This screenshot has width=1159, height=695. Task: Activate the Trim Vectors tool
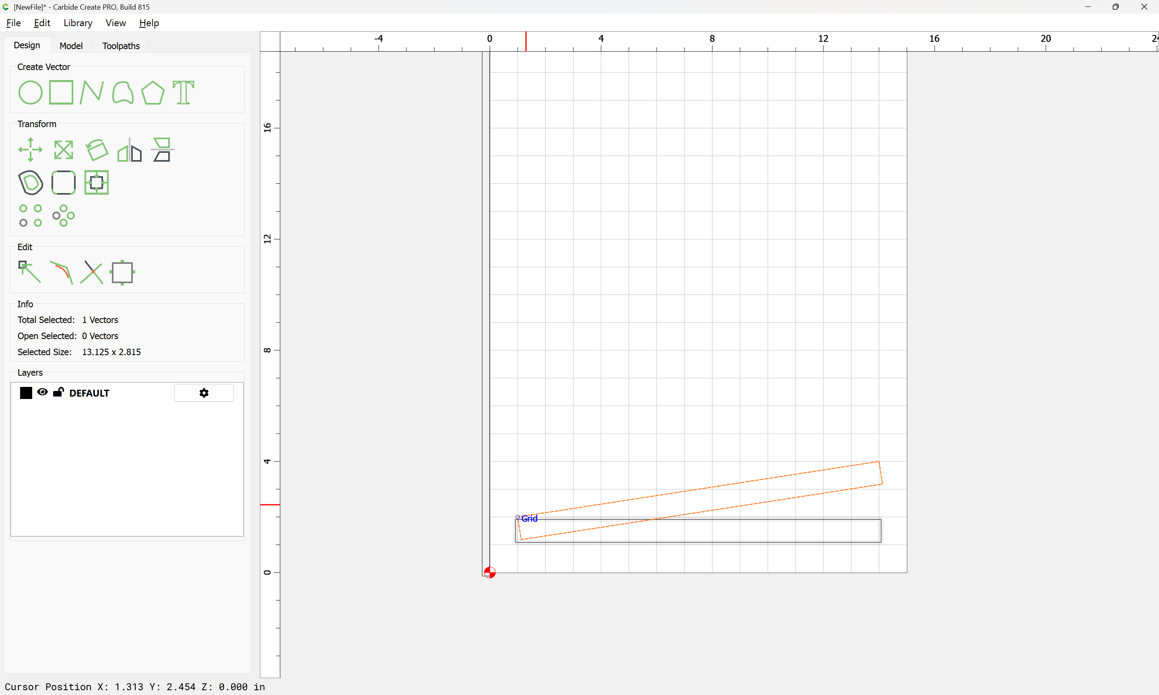(x=91, y=272)
